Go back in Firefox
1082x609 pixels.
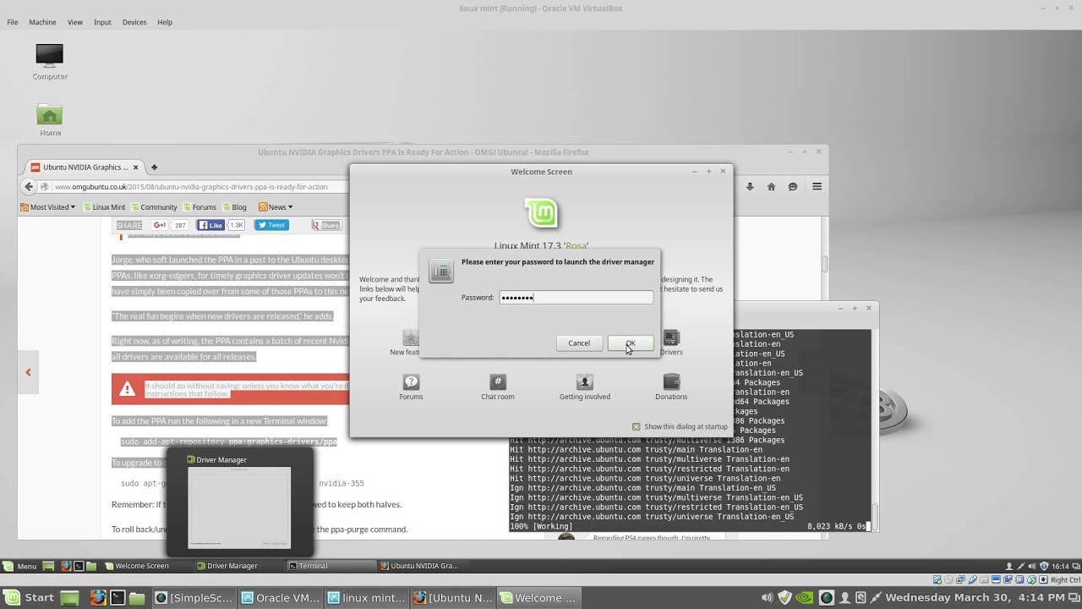pyautogui.click(x=29, y=187)
